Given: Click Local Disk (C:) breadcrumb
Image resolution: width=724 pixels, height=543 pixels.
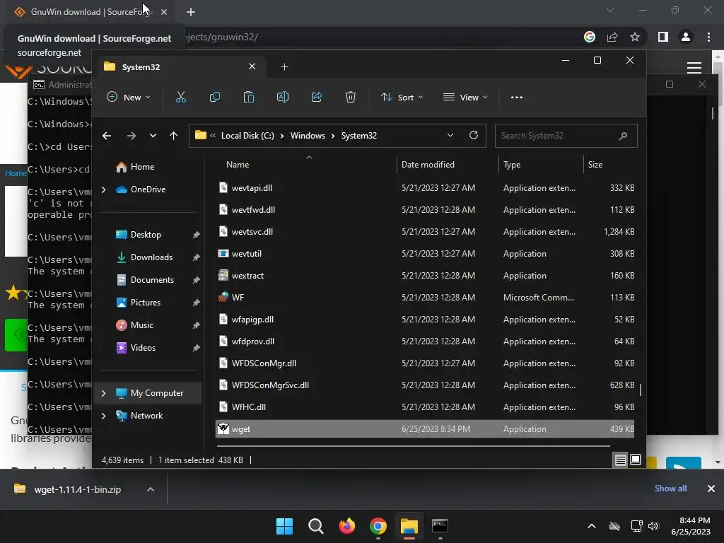Looking at the screenshot, I should 247,136.
